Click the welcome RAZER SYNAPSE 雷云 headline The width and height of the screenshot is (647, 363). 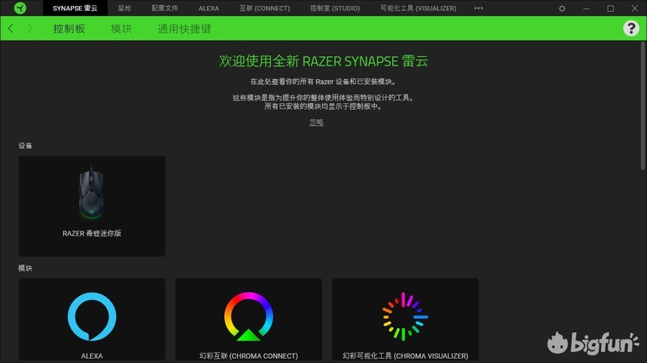tap(324, 61)
